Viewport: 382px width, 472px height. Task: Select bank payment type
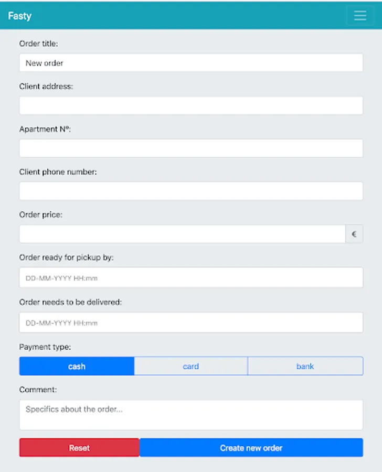point(305,366)
